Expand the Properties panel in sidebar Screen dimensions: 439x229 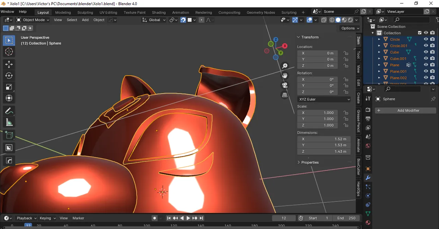(x=298, y=162)
